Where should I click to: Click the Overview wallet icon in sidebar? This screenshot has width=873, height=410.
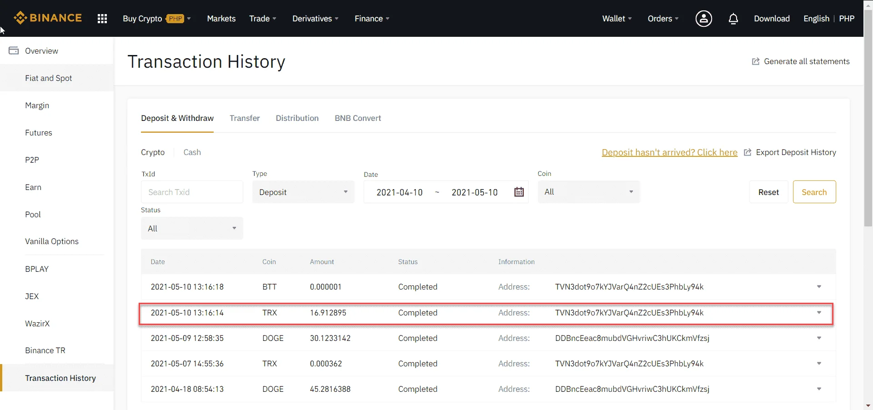pos(14,50)
